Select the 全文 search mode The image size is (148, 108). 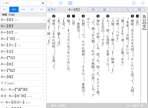click(x=42, y=9)
